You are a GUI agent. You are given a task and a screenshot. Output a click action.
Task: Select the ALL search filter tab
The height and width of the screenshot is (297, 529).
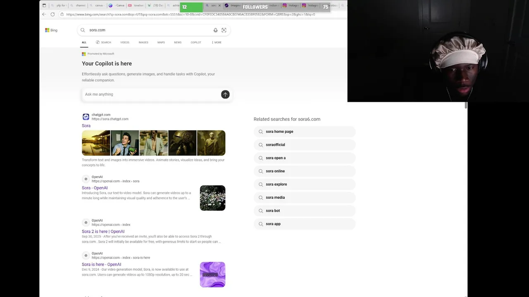(x=84, y=42)
